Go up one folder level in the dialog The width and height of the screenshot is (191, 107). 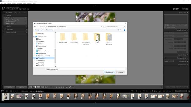point(42,26)
